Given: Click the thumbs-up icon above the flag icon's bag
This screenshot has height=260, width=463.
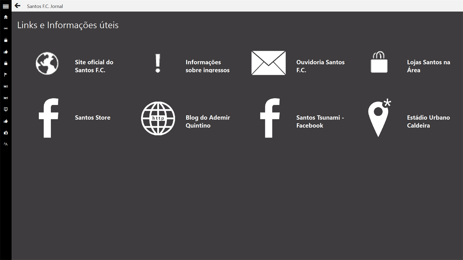Looking at the screenshot, I should [6, 52].
